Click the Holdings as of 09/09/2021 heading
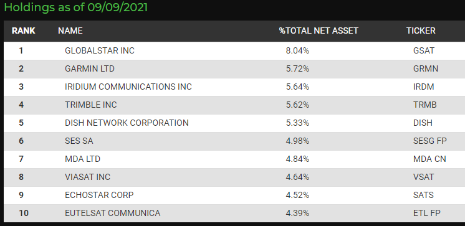465x226 pixels. coord(75,7)
